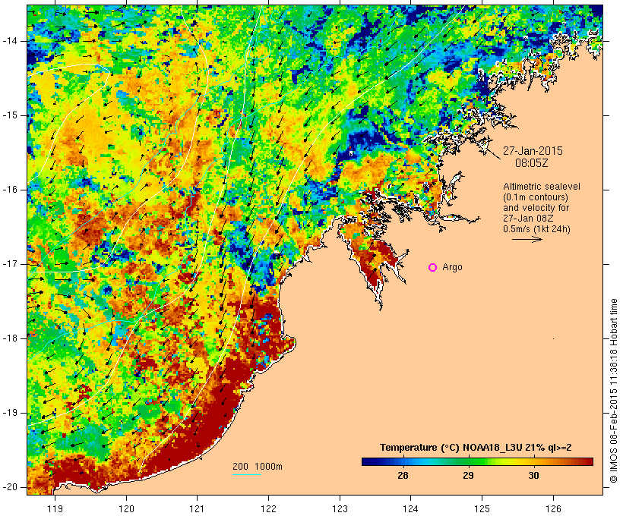Screen dimensions: 623x516
Task: Click the '(0.1m contours)' caption line
Action: (x=536, y=197)
